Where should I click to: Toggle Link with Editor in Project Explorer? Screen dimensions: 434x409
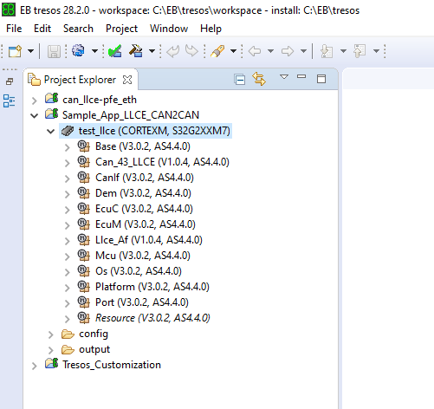pyautogui.click(x=259, y=79)
